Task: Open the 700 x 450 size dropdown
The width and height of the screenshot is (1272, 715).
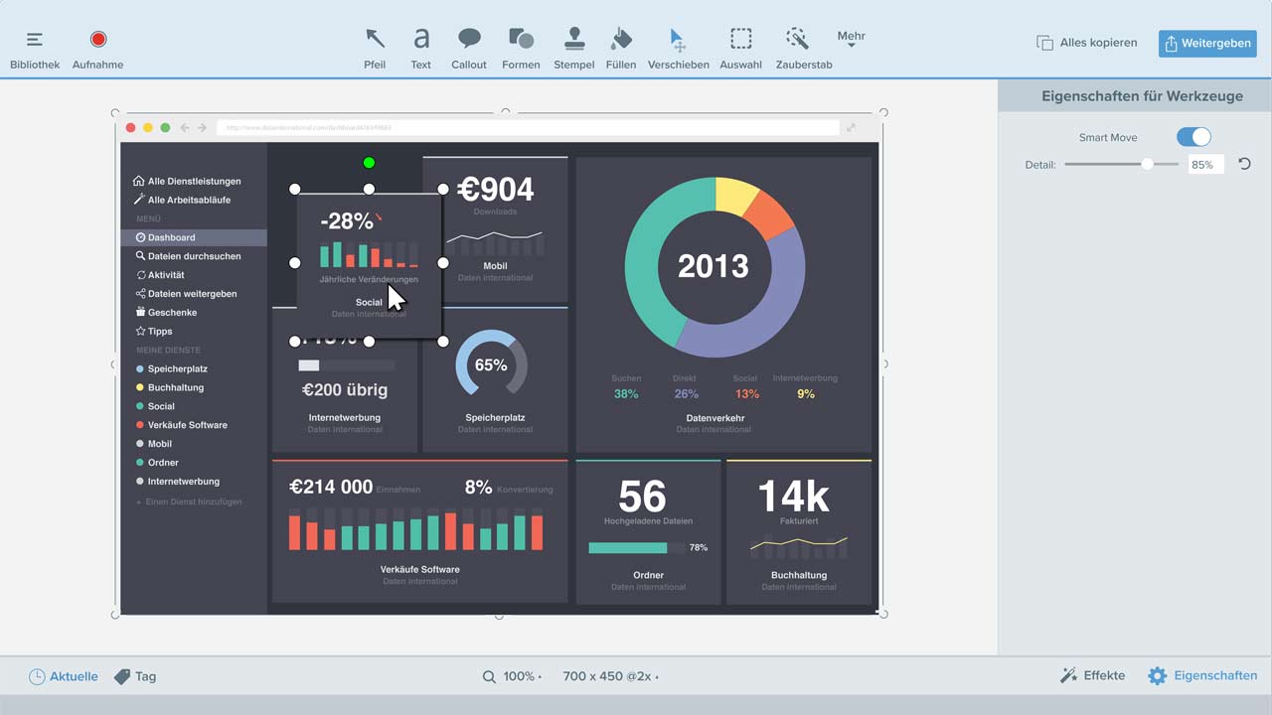Action: coord(609,676)
